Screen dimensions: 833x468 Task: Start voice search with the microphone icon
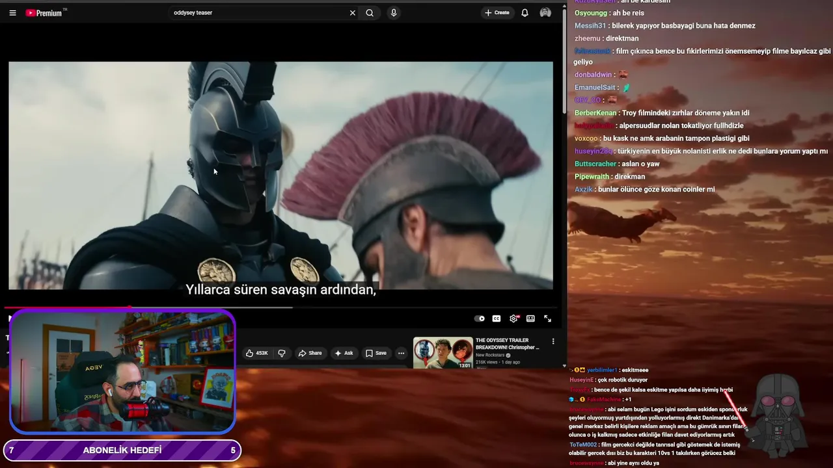tap(393, 12)
